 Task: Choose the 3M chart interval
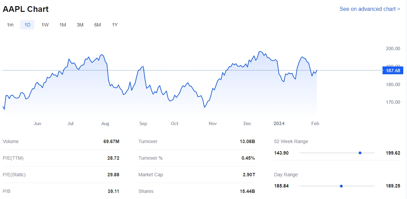(80, 25)
